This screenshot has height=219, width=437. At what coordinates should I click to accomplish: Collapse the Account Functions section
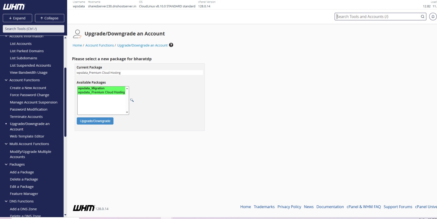coord(6,80)
